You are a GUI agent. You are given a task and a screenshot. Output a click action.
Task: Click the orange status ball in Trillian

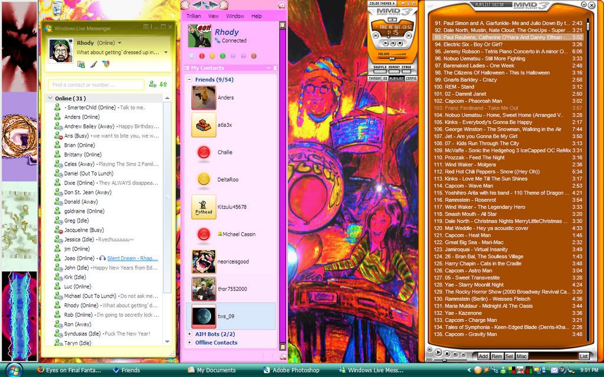tap(254, 56)
